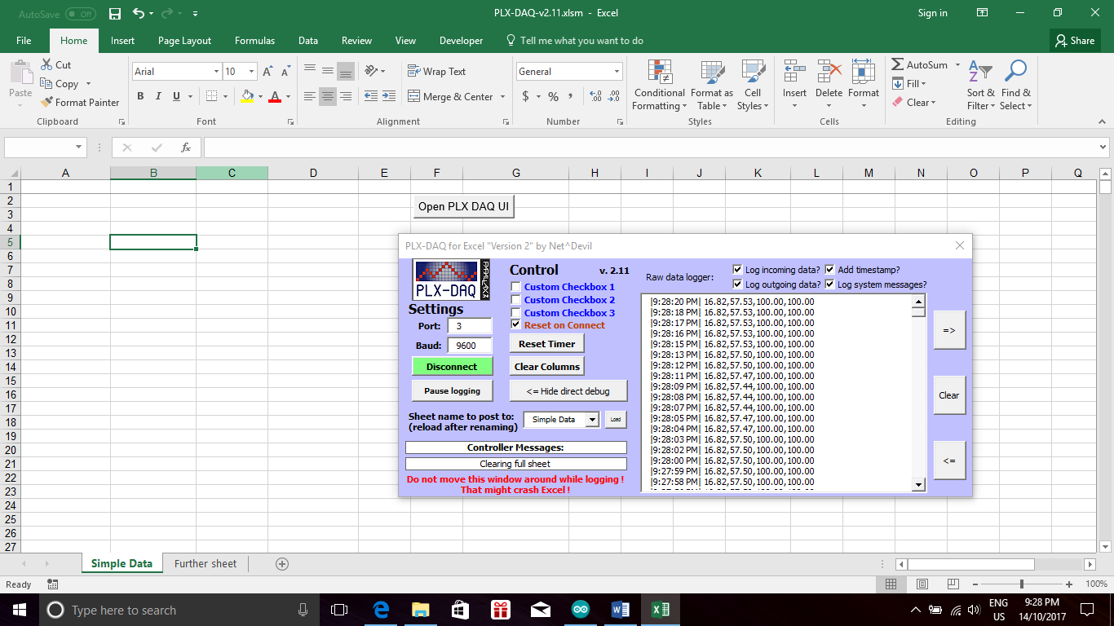Open Conditional Formatting menu
1114x626 pixels.
[660, 85]
